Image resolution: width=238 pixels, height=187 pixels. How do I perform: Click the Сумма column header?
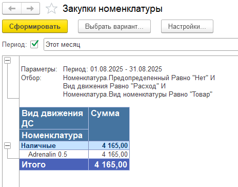coord(109,124)
